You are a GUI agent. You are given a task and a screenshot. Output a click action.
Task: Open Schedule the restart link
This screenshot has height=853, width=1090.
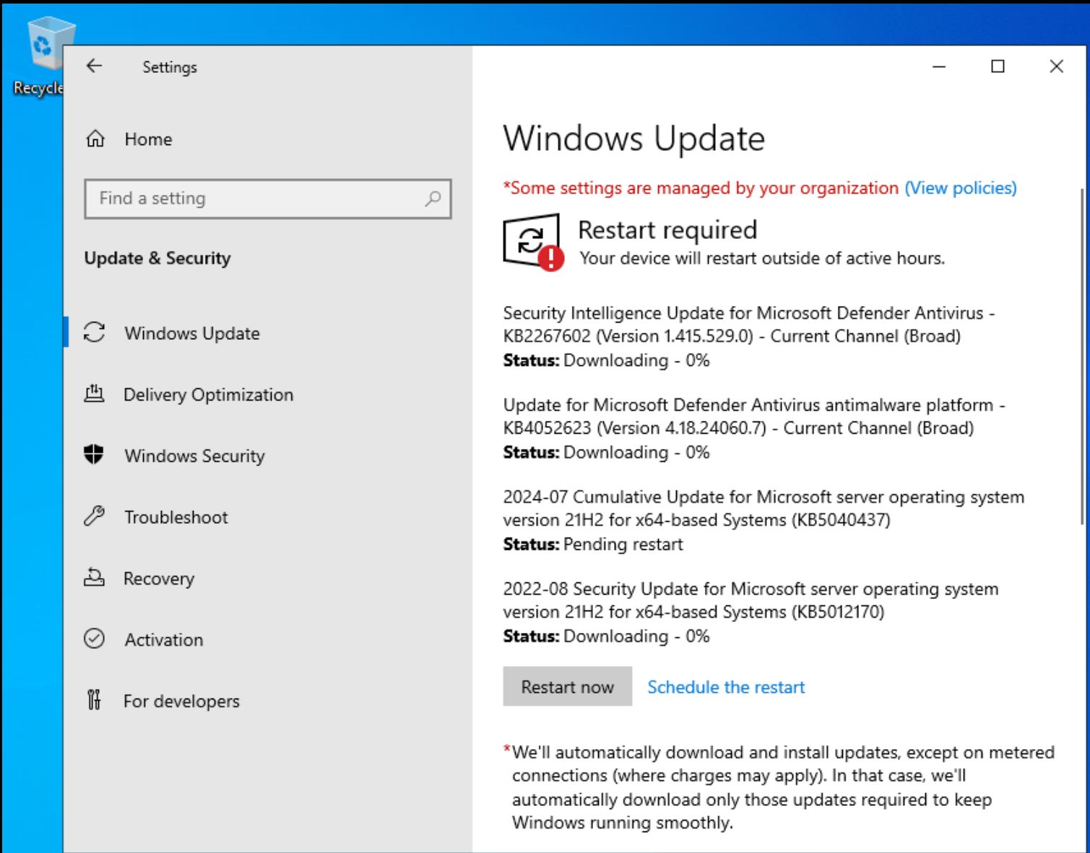tap(725, 687)
